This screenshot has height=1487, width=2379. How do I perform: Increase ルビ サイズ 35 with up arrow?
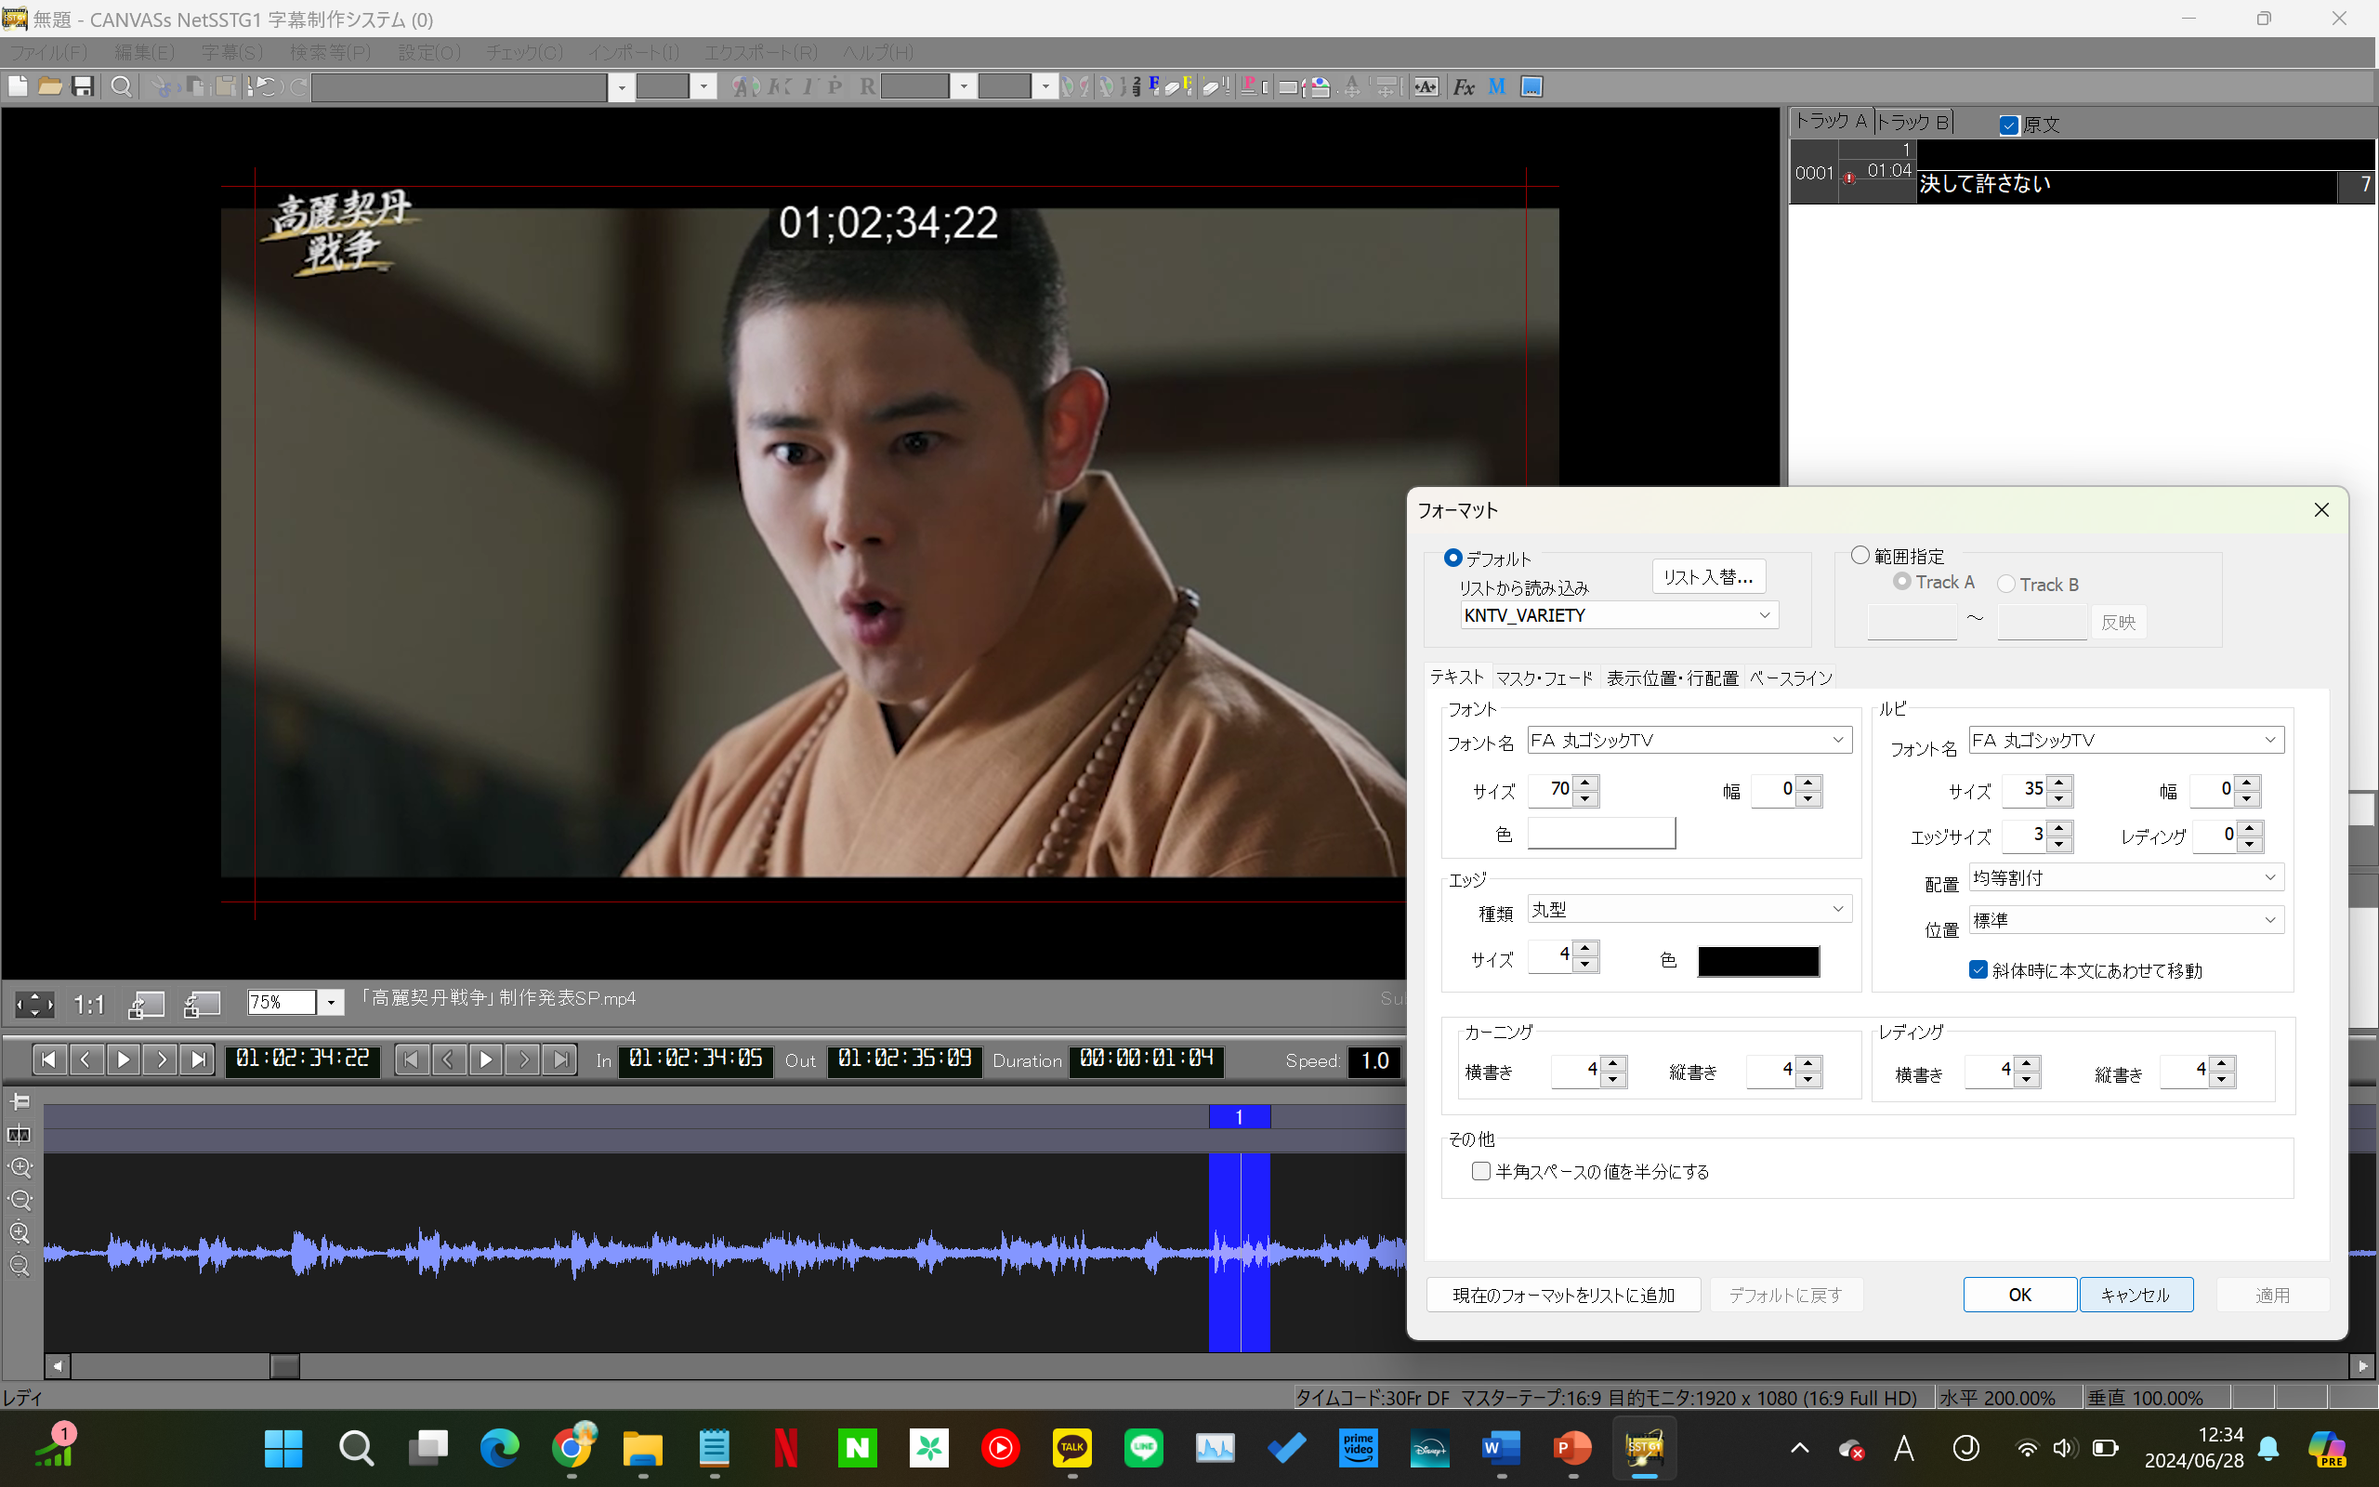(x=2058, y=783)
